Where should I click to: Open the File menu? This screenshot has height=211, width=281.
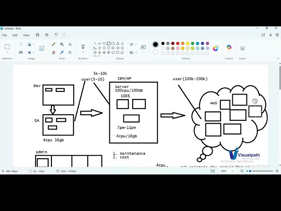tap(4, 35)
